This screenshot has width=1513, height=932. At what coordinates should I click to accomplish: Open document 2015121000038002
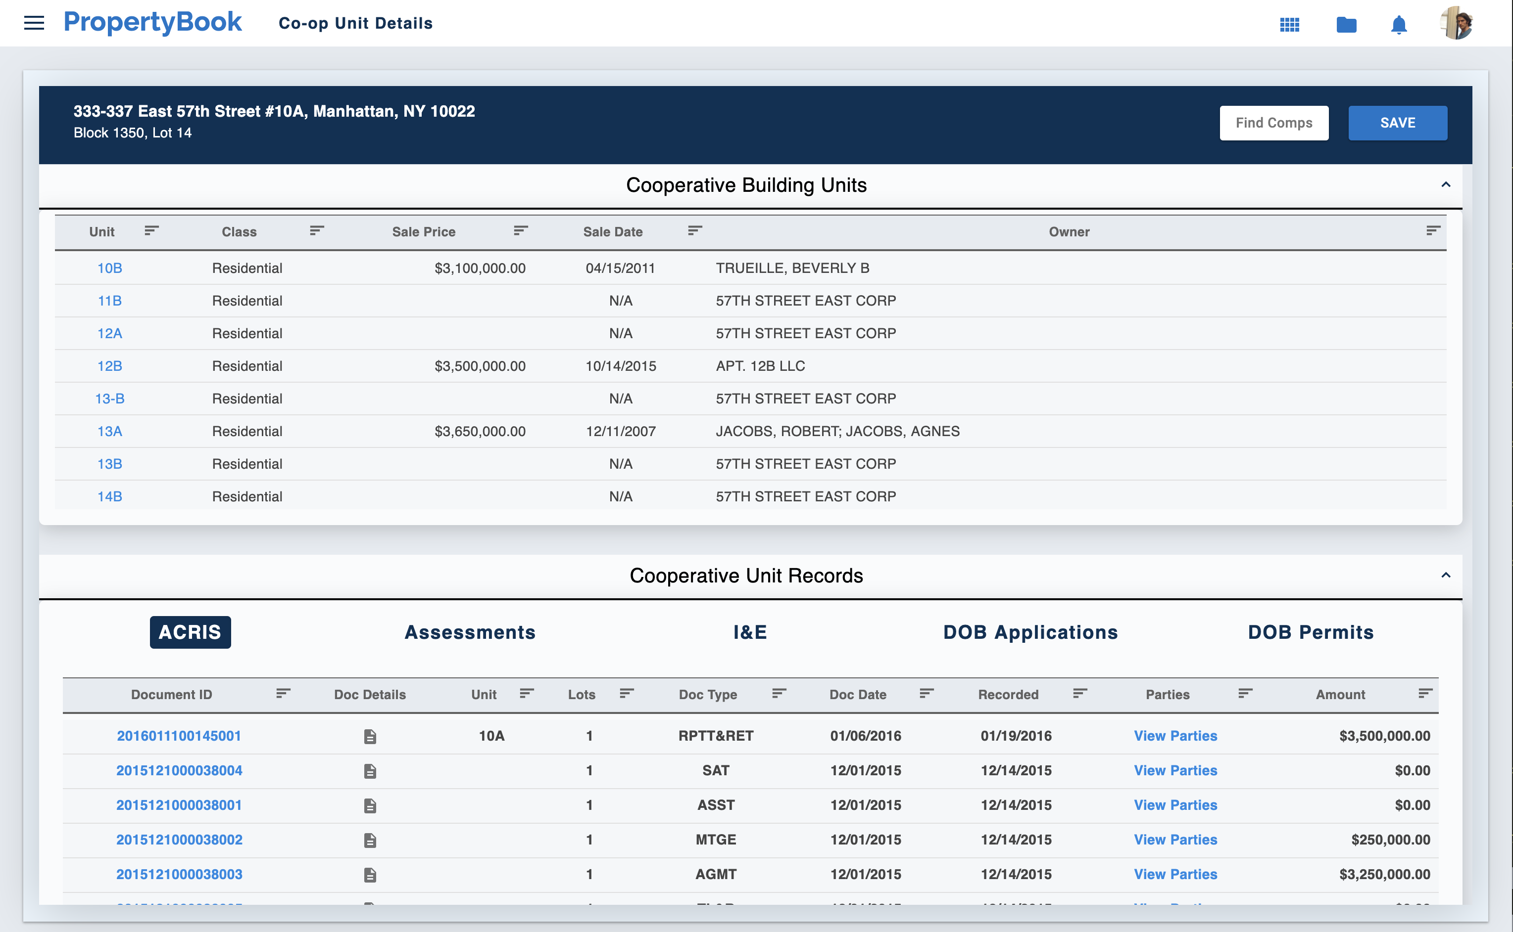coord(179,840)
